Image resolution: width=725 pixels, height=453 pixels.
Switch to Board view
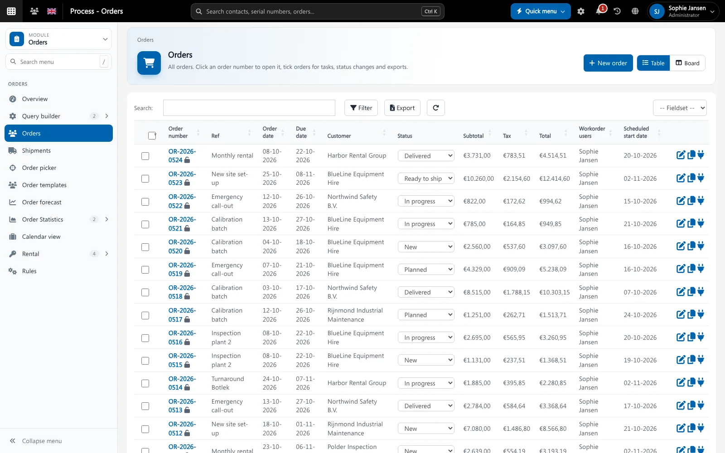[687, 63]
